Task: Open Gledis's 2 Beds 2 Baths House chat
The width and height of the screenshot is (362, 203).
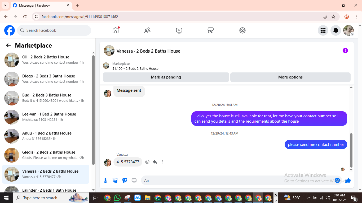Action: [46, 155]
